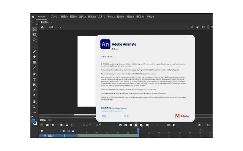
Task: Click the blue playhead marker on timeline
Action: click(x=138, y=131)
